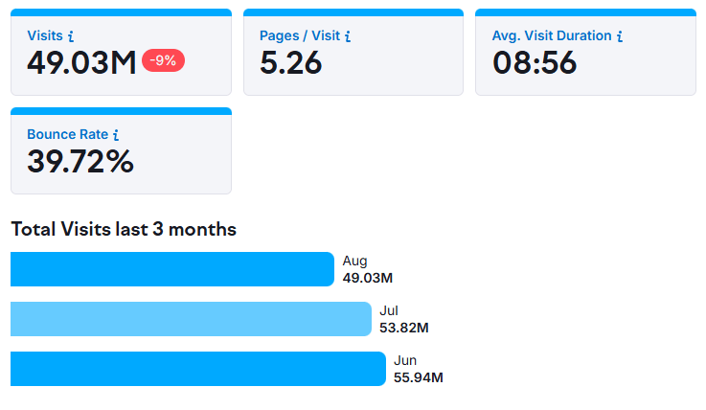Select the 55.94M Jun value label
The height and width of the screenshot is (410, 706).
418,377
